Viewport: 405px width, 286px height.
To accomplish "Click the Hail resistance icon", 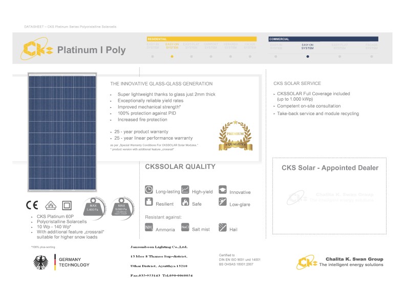I will click(x=223, y=227).
